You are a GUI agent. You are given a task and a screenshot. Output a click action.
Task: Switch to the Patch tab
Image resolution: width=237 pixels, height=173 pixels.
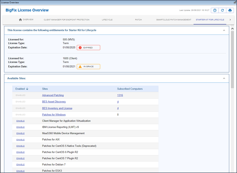[138, 19]
